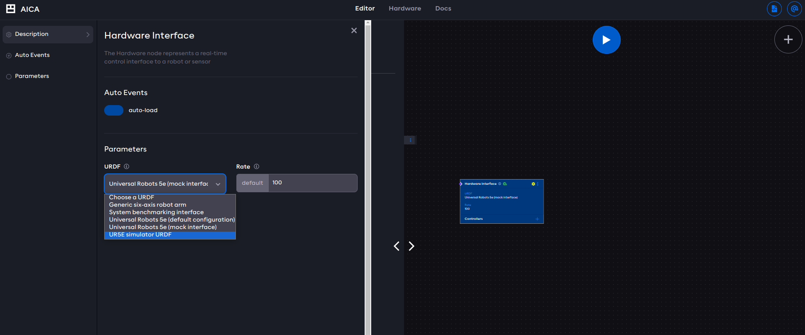
Task: Click the gear icon beside Description in the sidebar
Action: (x=9, y=35)
